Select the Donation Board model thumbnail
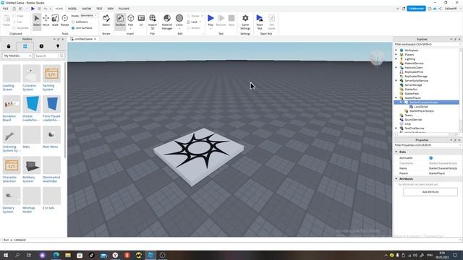463x260 pixels. click(12, 104)
